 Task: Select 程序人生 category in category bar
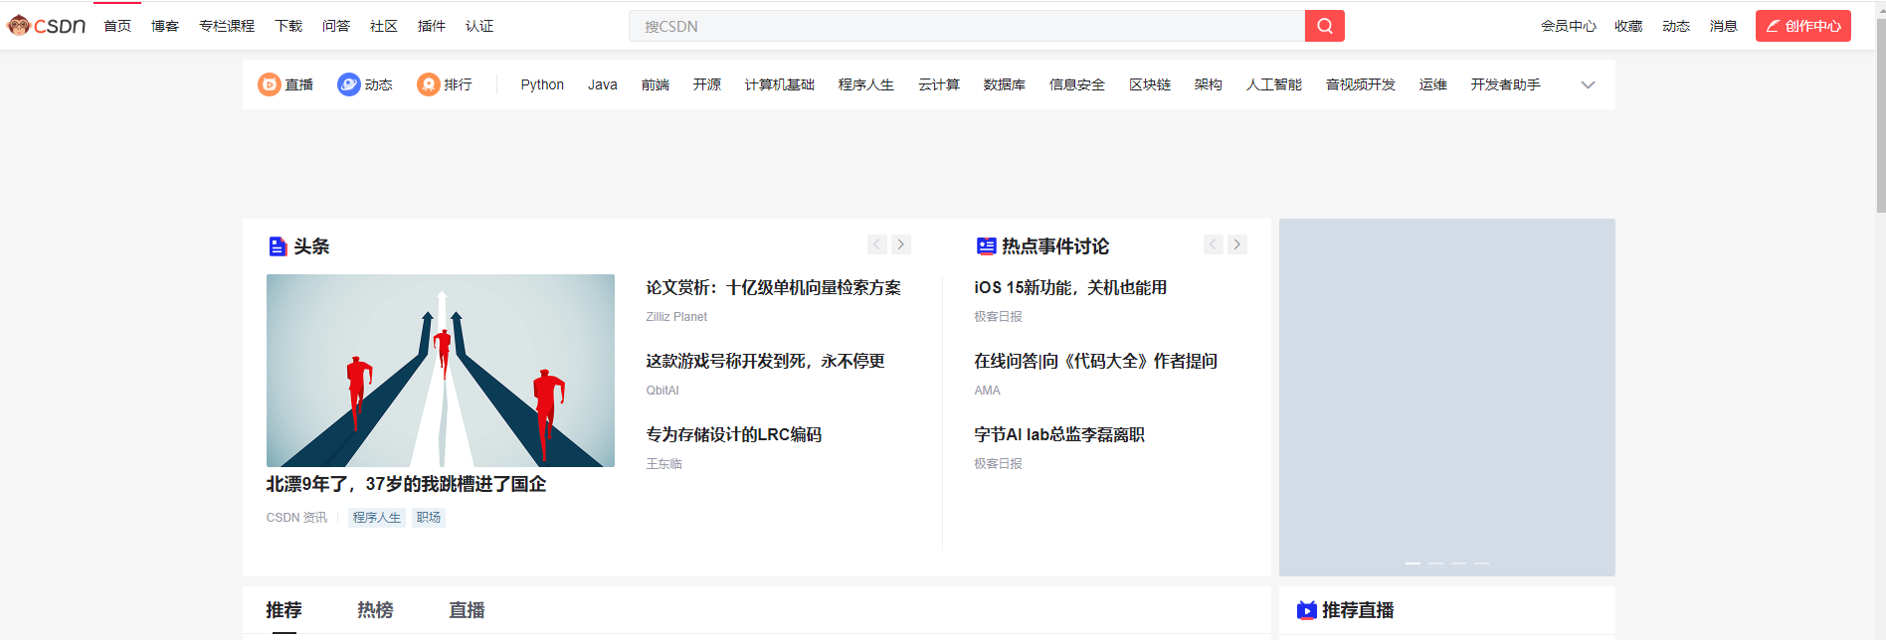(x=866, y=84)
